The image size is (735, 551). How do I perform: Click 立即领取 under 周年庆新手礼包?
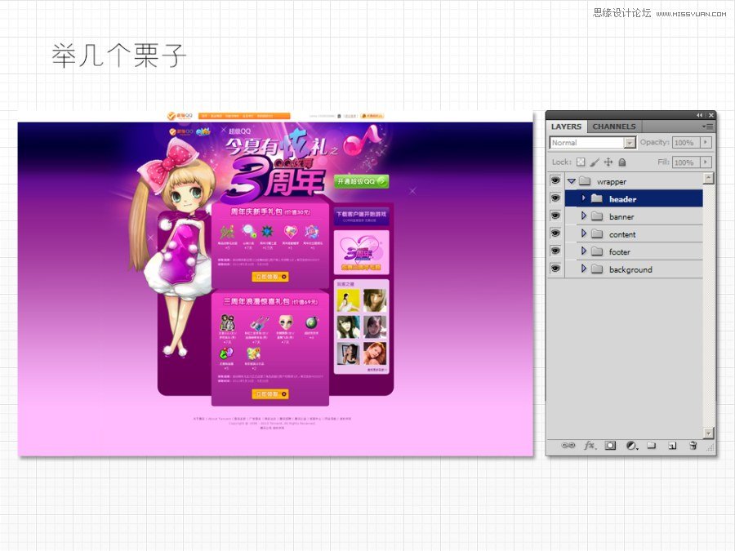point(270,277)
